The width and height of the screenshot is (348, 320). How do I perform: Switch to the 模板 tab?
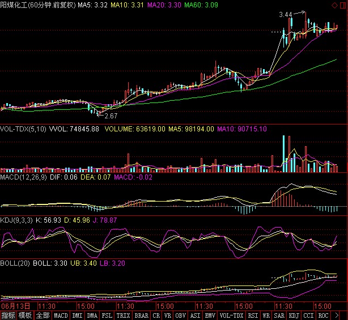(25, 315)
